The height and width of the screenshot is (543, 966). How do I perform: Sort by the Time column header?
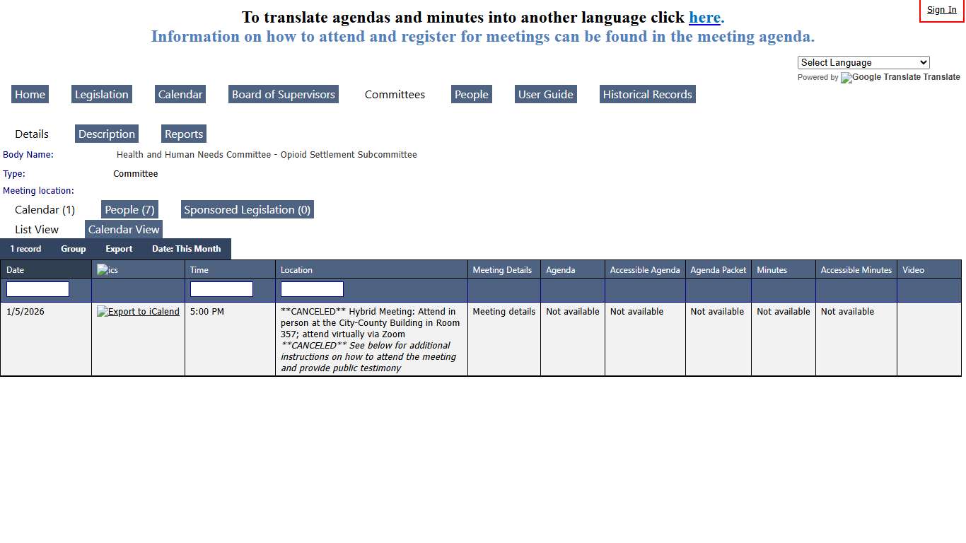coord(199,270)
